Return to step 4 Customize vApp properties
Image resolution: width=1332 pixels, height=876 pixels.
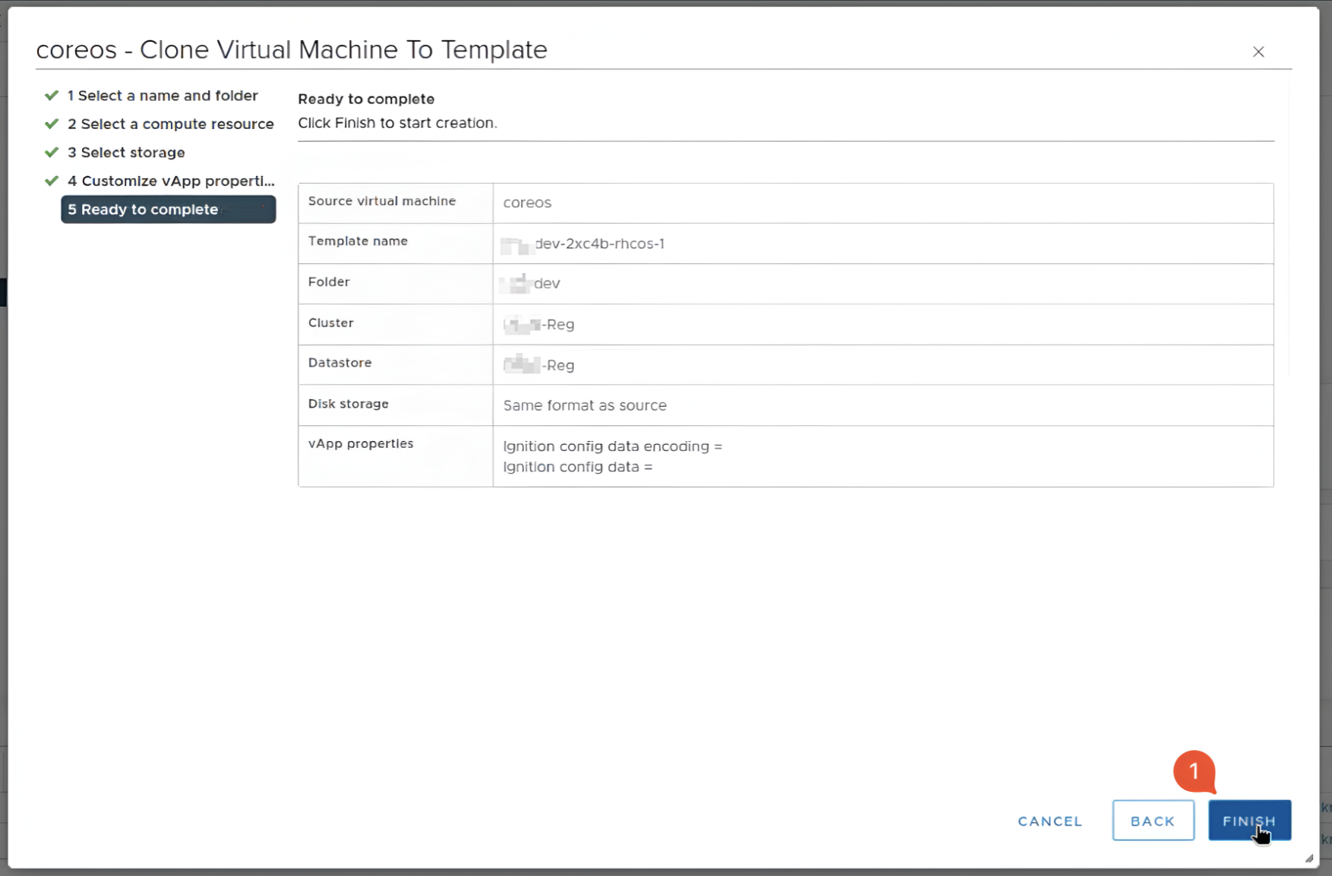tap(171, 181)
